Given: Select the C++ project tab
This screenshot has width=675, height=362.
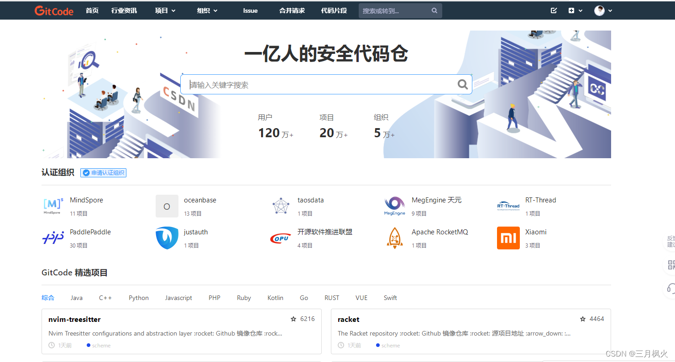Looking at the screenshot, I should pyautogui.click(x=105, y=298).
